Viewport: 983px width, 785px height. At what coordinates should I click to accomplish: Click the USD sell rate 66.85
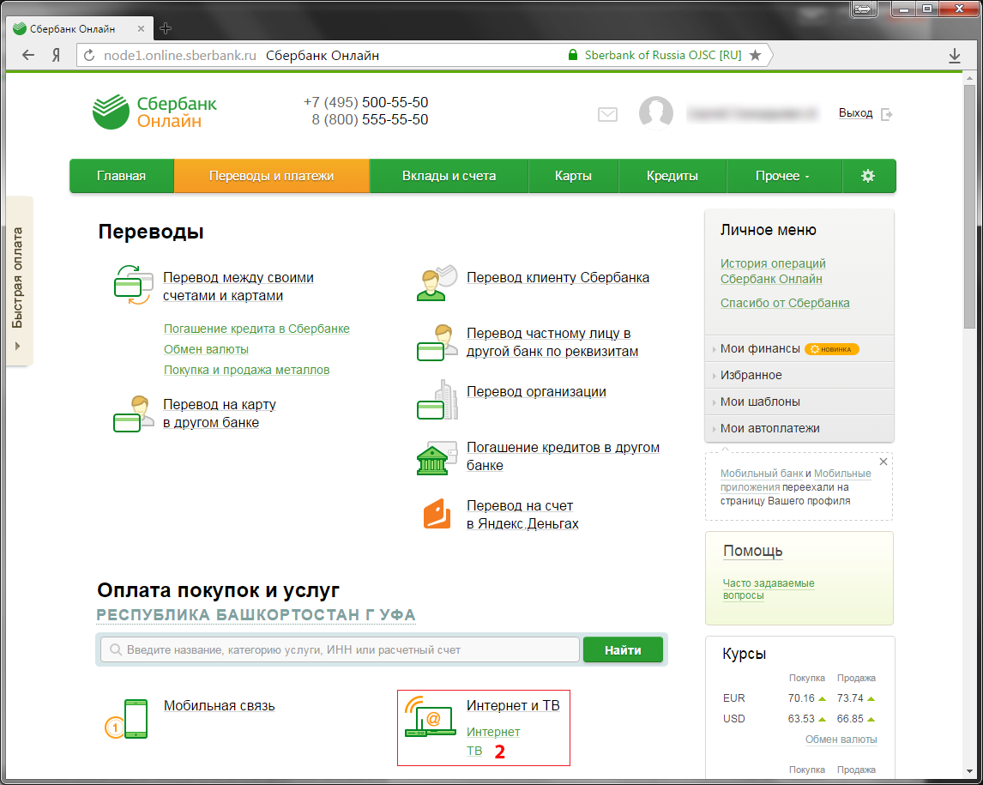(849, 719)
